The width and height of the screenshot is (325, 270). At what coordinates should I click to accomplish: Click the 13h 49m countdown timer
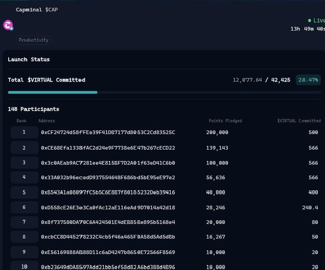pyautogui.click(x=308, y=29)
